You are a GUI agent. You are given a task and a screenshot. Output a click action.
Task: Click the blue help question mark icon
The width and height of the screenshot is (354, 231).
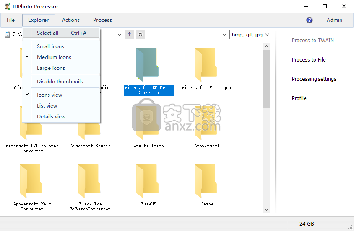(x=309, y=20)
